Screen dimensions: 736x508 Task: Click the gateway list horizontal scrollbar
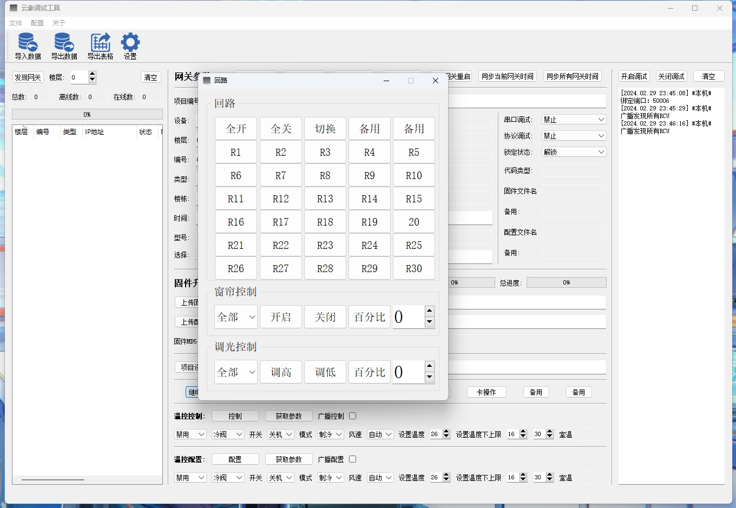(53, 479)
